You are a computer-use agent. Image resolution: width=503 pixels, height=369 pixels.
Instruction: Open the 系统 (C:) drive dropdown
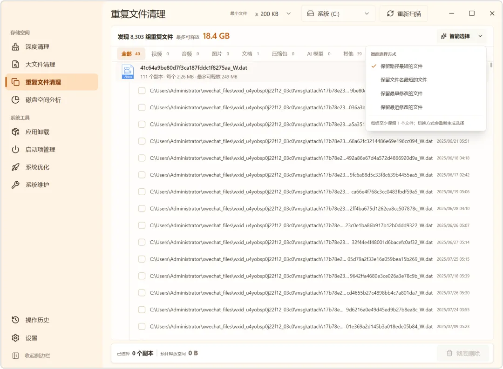338,13
